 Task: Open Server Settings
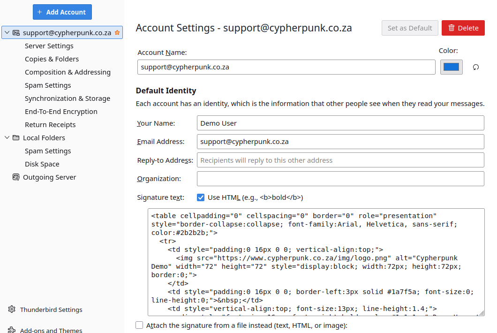pos(49,46)
